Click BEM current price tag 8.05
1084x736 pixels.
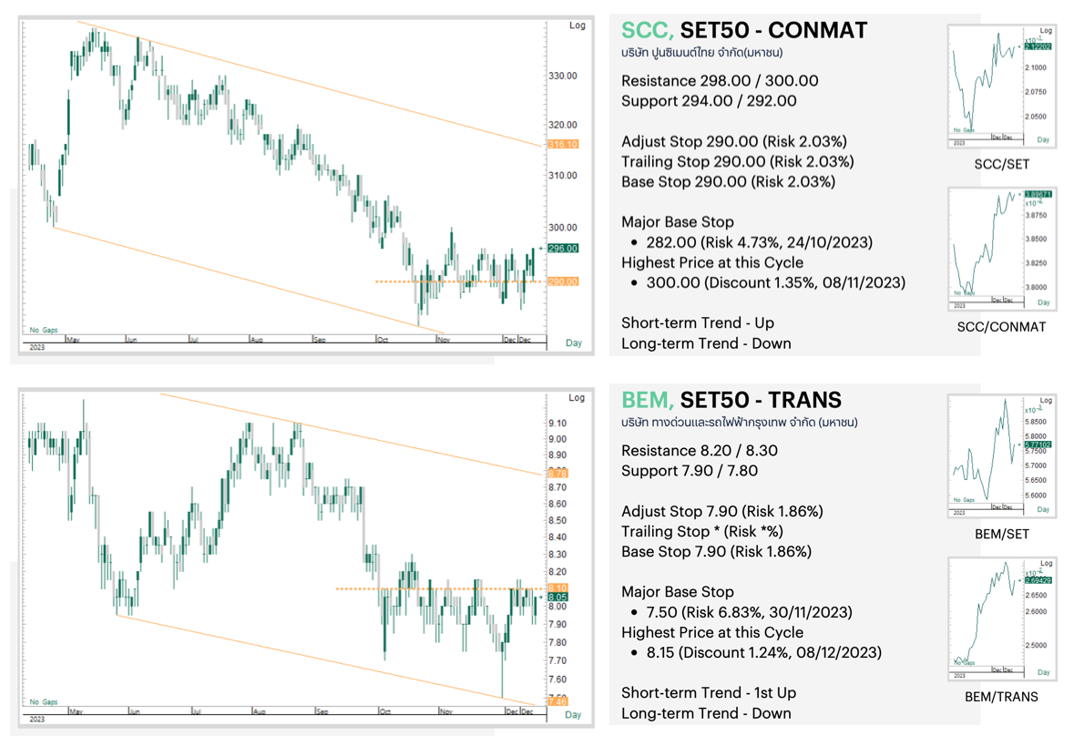coord(557,598)
